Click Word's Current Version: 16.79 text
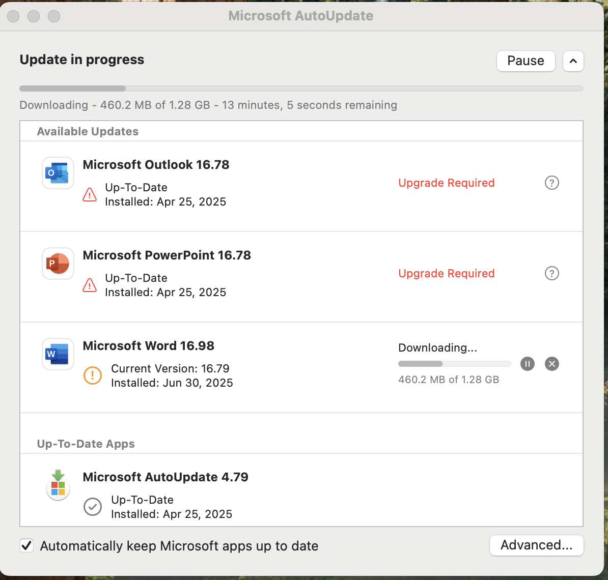 click(x=170, y=368)
